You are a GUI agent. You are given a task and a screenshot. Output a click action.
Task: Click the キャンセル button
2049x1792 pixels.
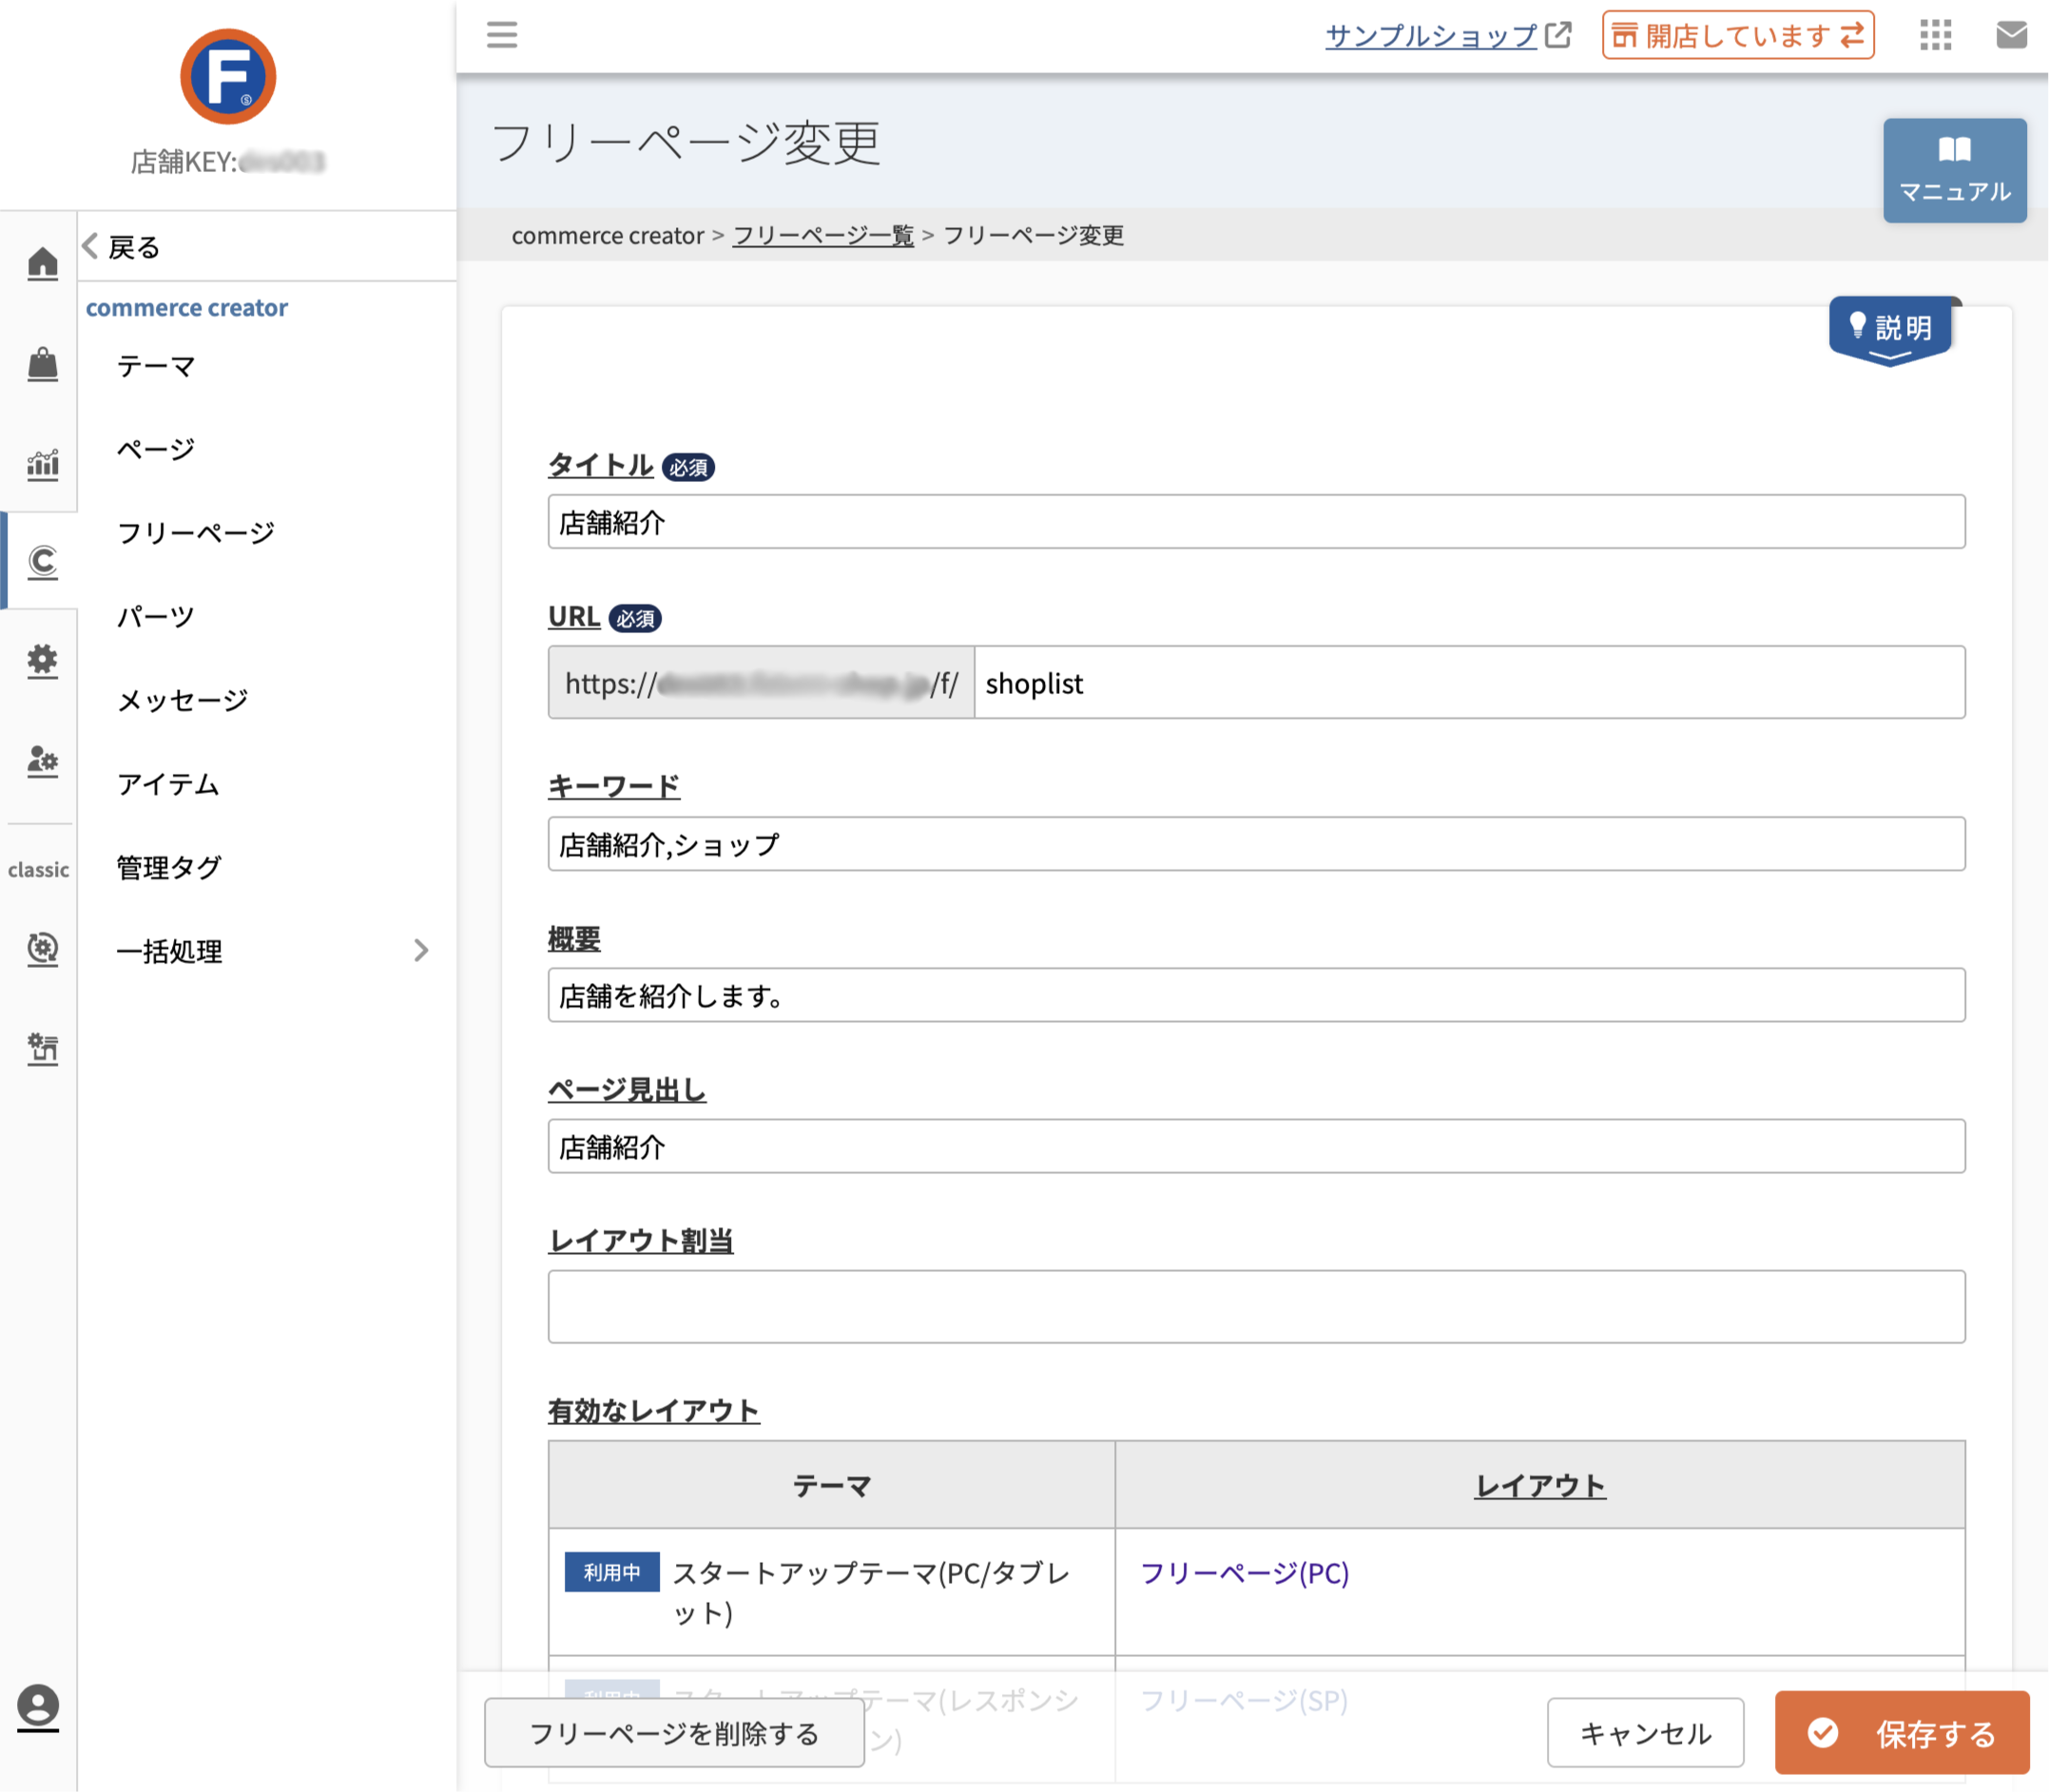(1645, 1733)
